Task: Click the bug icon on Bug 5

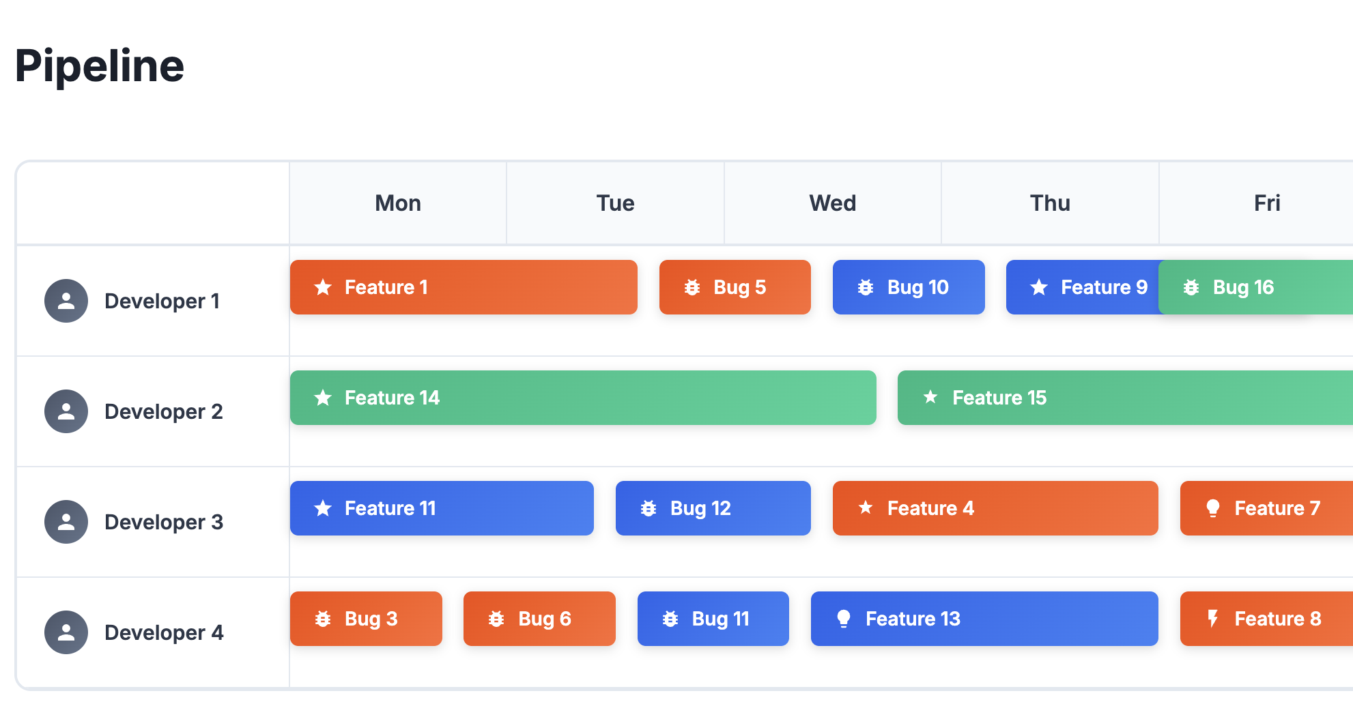Action: (692, 287)
